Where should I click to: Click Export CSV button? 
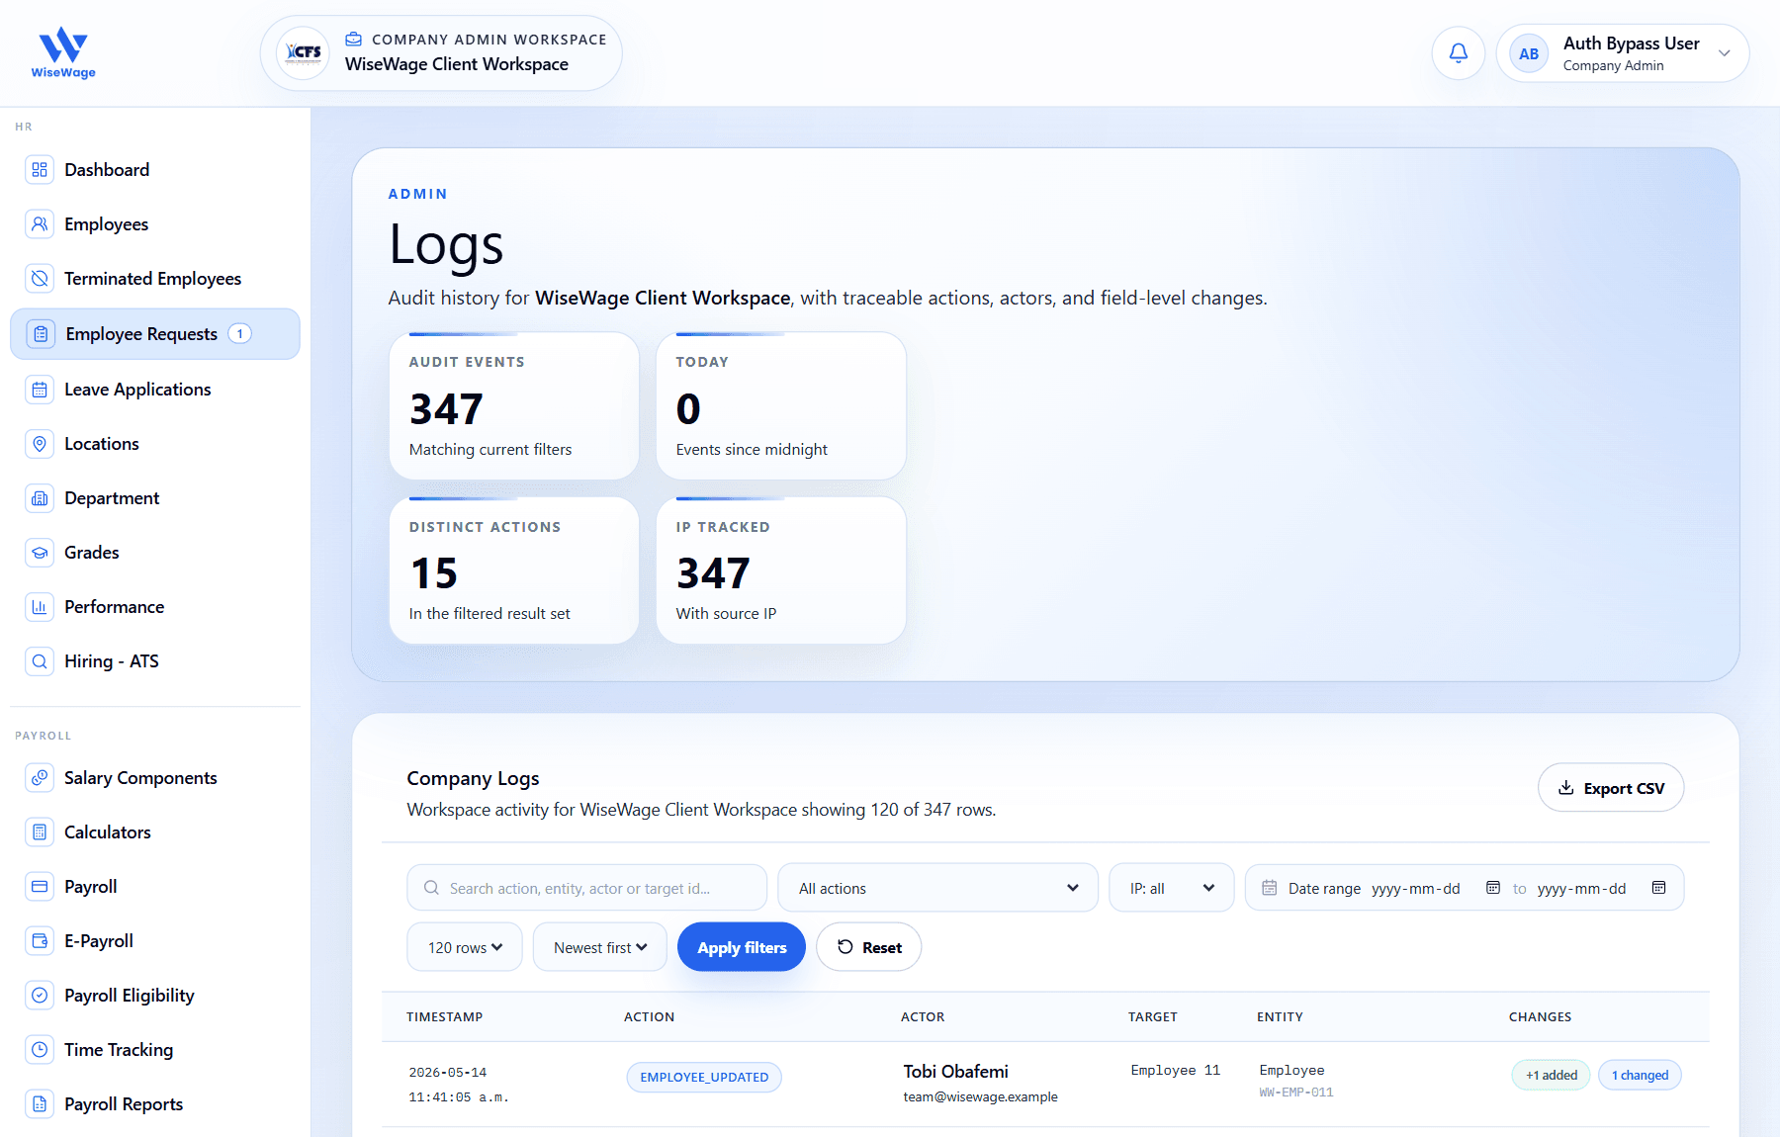coord(1611,788)
